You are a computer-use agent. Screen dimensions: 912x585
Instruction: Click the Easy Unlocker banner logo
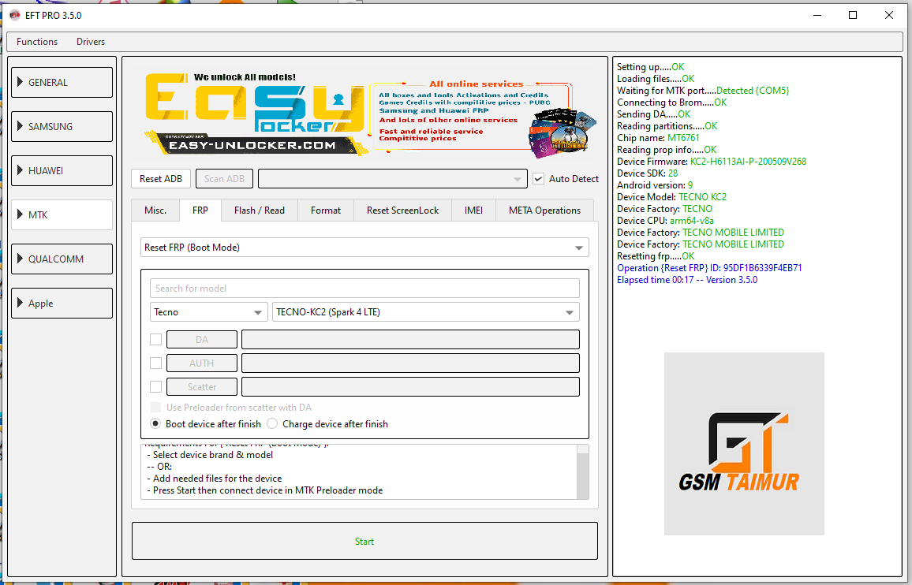point(254,114)
